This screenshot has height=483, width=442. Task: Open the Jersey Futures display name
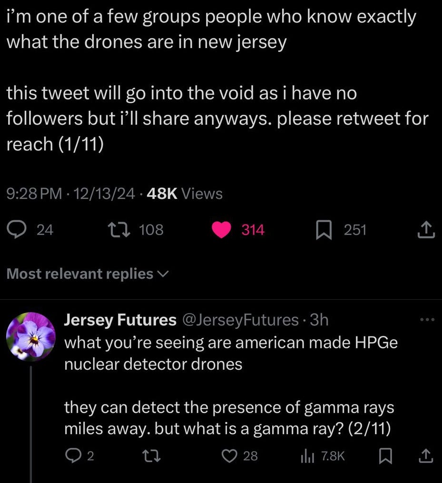pos(119,320)
